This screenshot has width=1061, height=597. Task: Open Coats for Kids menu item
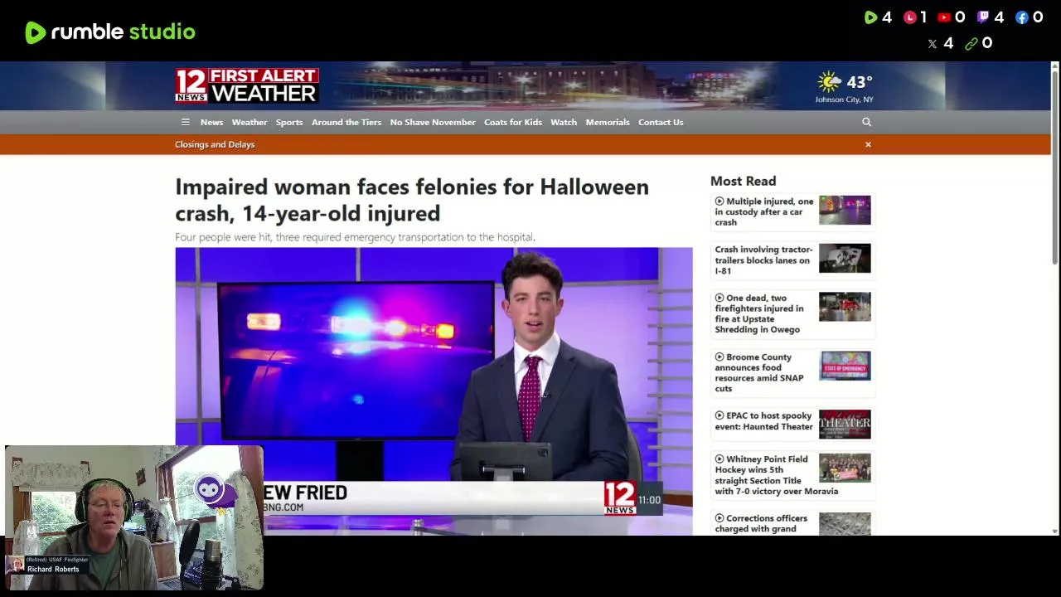click(x=513, y=122)
